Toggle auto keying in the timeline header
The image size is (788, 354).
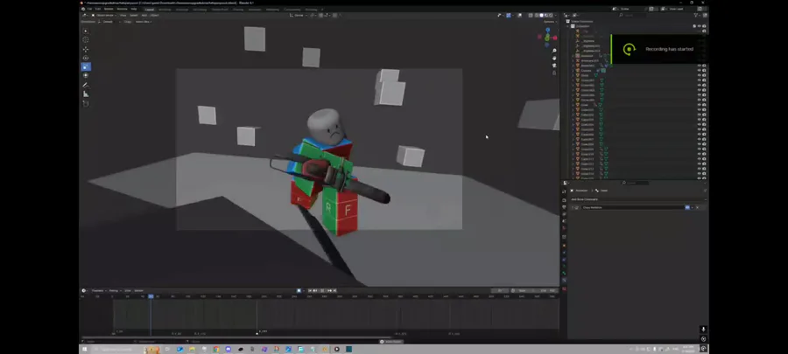tap(299, 290)
